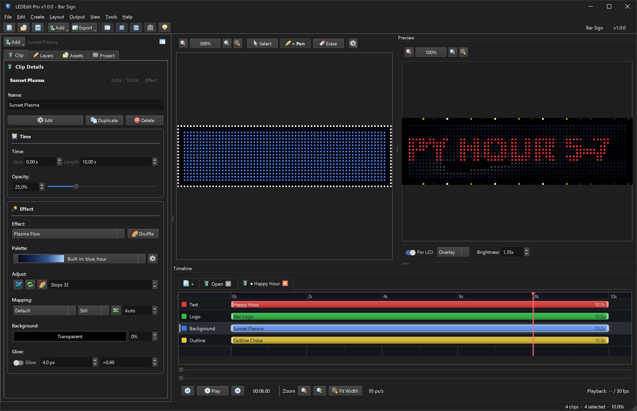Image resolution: width=637 pixels, height=411 pixels.
Task: Open the File menu
Action: [x=8, y=17]
